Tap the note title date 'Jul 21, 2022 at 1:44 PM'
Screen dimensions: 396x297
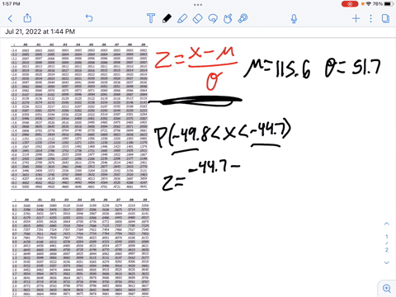(x=40, y=31)
